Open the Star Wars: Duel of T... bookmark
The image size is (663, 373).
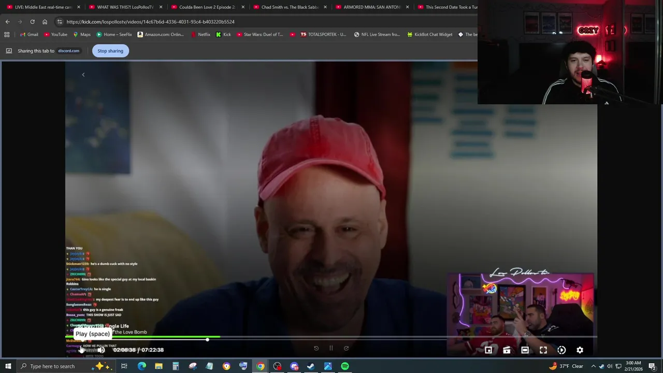pyautogui.click(x=260, y=35)
